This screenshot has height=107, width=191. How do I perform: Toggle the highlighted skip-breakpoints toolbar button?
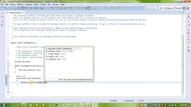coord(23,8)
